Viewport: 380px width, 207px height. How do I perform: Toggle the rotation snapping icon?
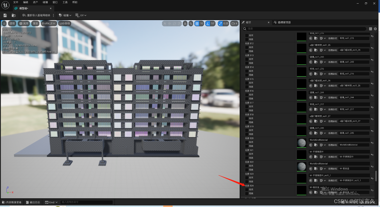point(207,23)
